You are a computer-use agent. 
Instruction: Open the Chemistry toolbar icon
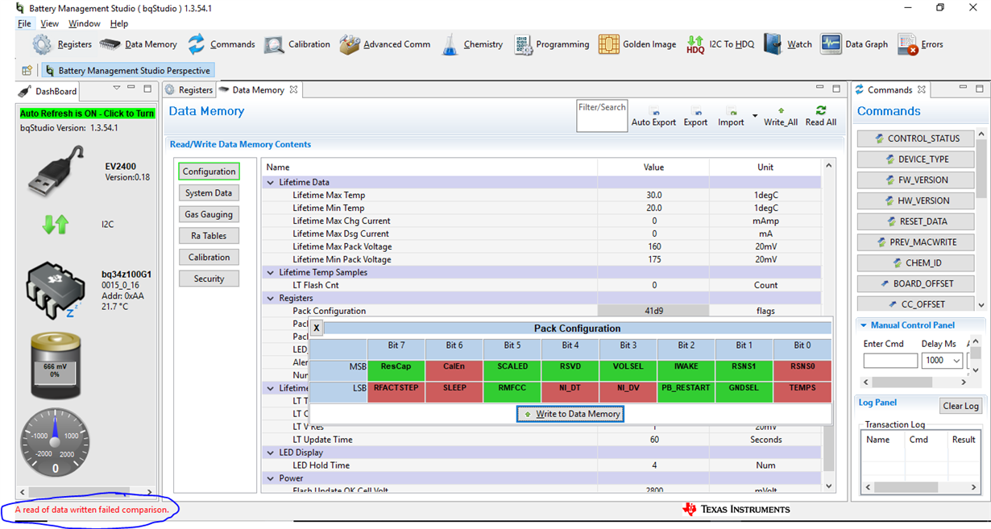tap(450, 44)
